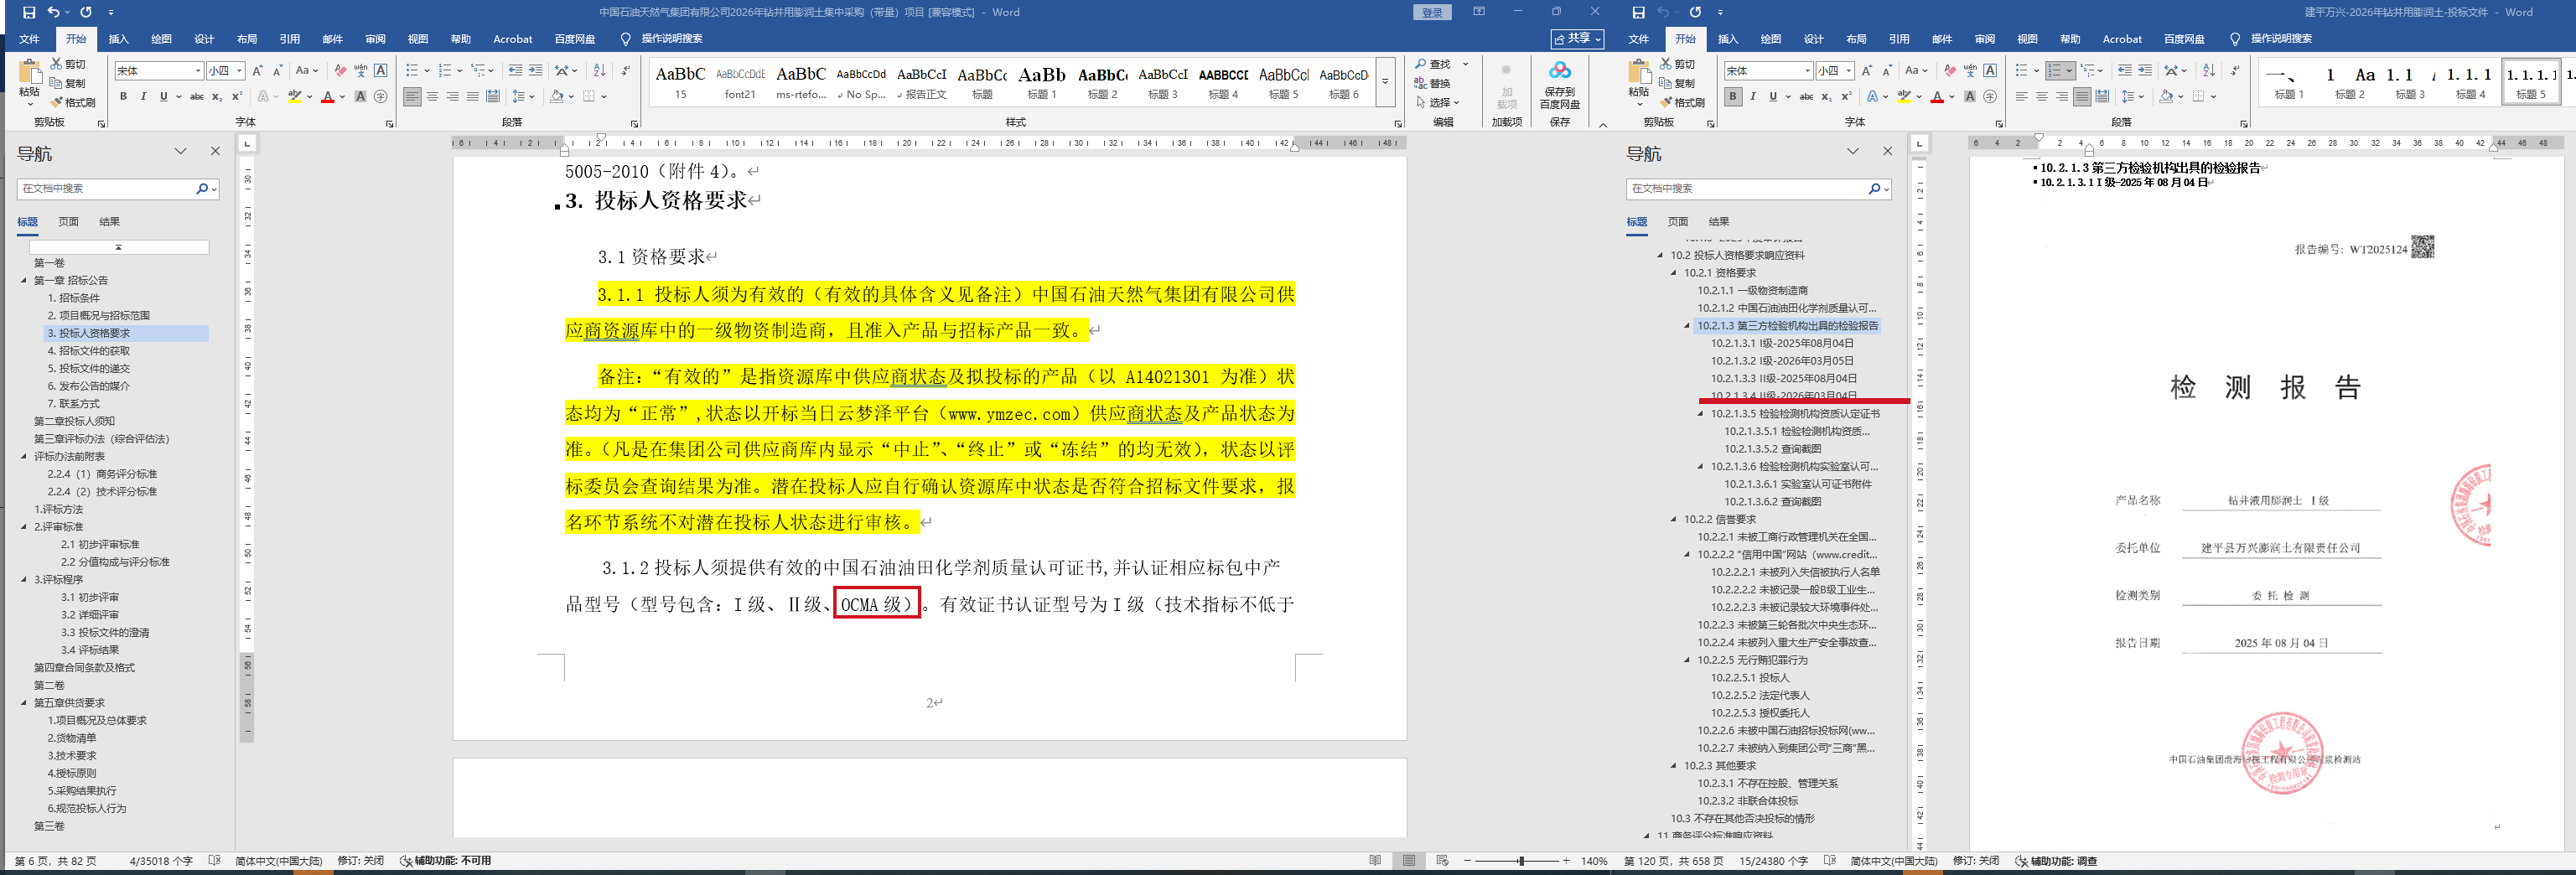The width and height of the screenshot is (2576, 875).
Task: Click the save icon in 建平万兴 window's title bar
Action: click(x=1638, y=12)
